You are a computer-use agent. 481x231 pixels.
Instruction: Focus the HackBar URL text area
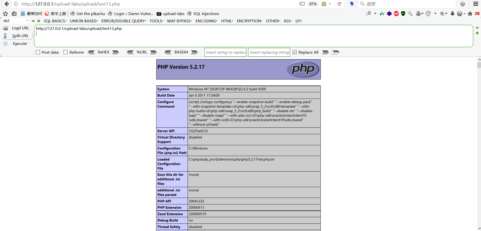click(x=253, y=36)
